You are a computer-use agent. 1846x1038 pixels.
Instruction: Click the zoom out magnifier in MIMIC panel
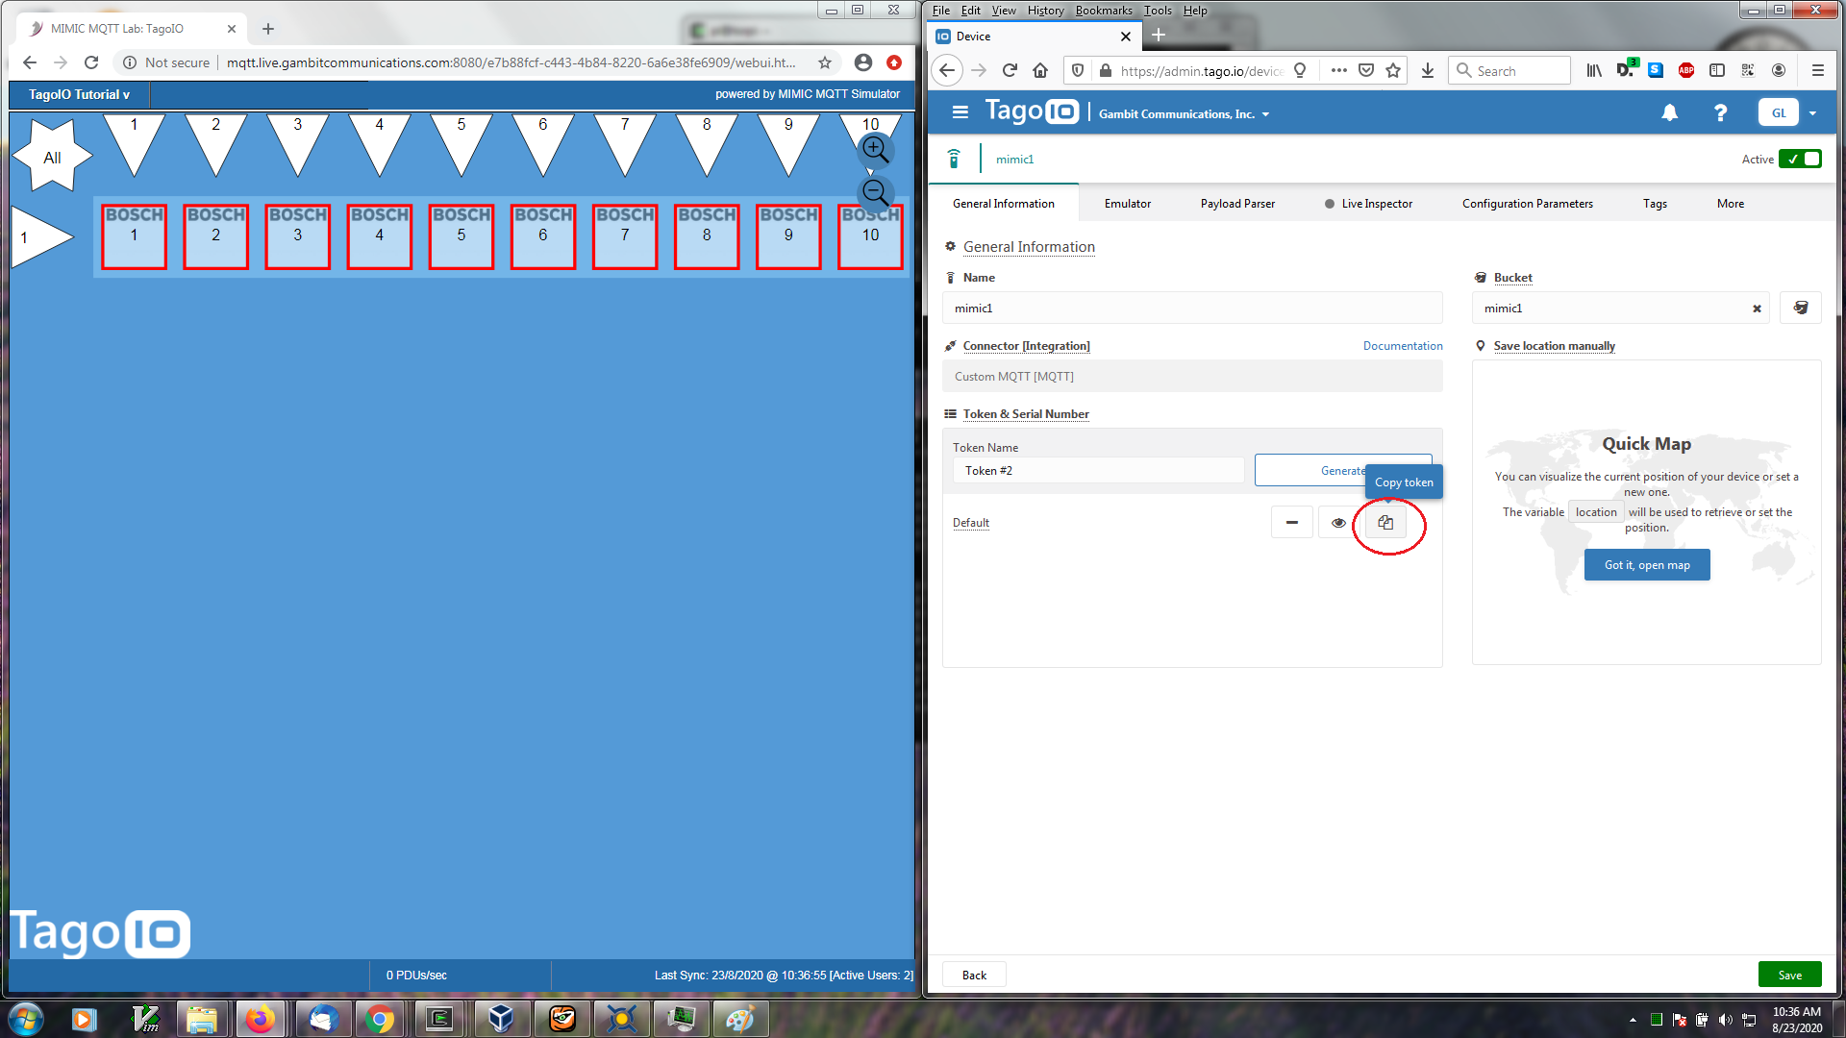pyautogui.click(x=875, y=192)
